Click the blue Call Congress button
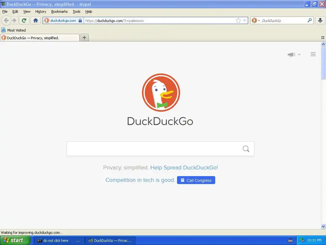The image size is (326, 245). (x=196, y=180)
